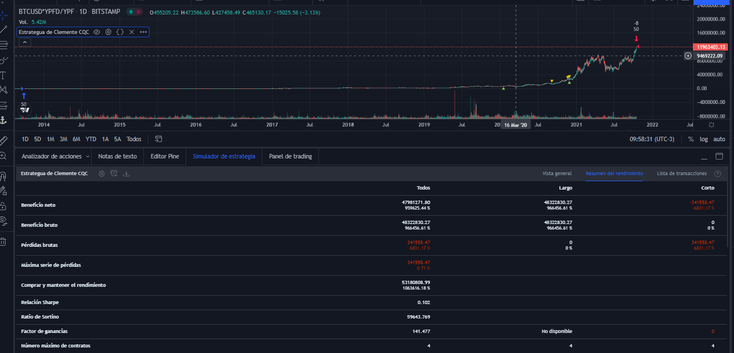This screenshot has width=734, height=353.
Task: Set time range to 5D
Action: 37,139
